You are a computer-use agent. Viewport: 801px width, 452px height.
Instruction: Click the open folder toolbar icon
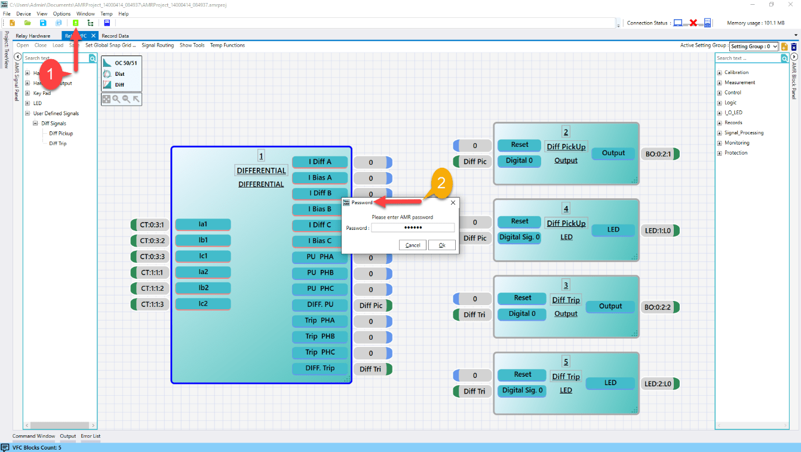point(27,23)
